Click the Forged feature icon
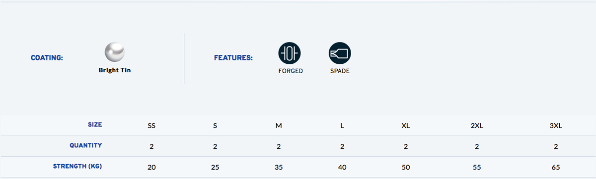This screenshot has height=179, width=596. pos(290,52)
